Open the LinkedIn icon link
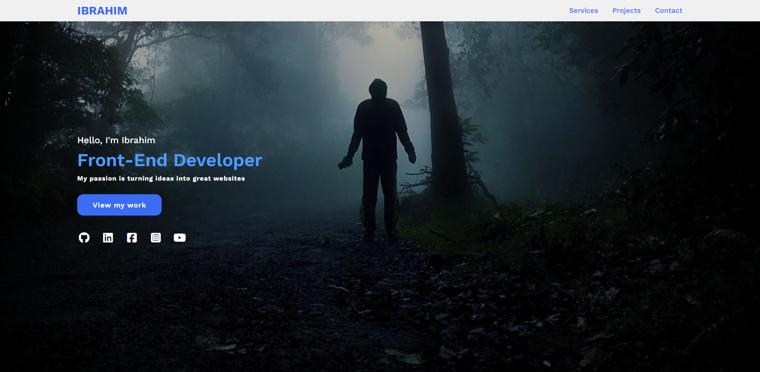This screenshot has width=760, height=372. click(108, 238)
